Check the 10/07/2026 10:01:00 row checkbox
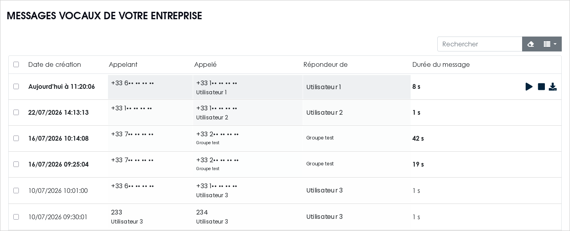 (x=16, y=191)
